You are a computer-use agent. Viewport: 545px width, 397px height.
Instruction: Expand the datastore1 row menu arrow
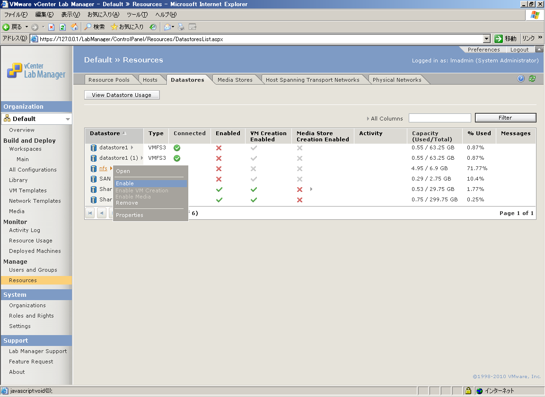[132, 147]
